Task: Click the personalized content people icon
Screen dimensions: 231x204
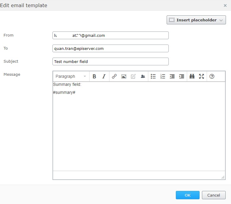Action: [x=143, y=76]
